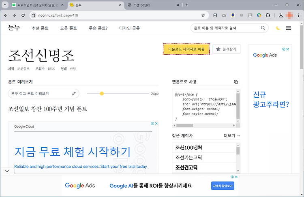The image size is (304, 197).
Task: Open the extensions puzzle icon
Action: pos(268,15)
